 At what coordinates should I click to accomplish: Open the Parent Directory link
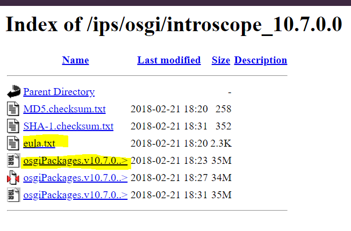click(59, 92)
